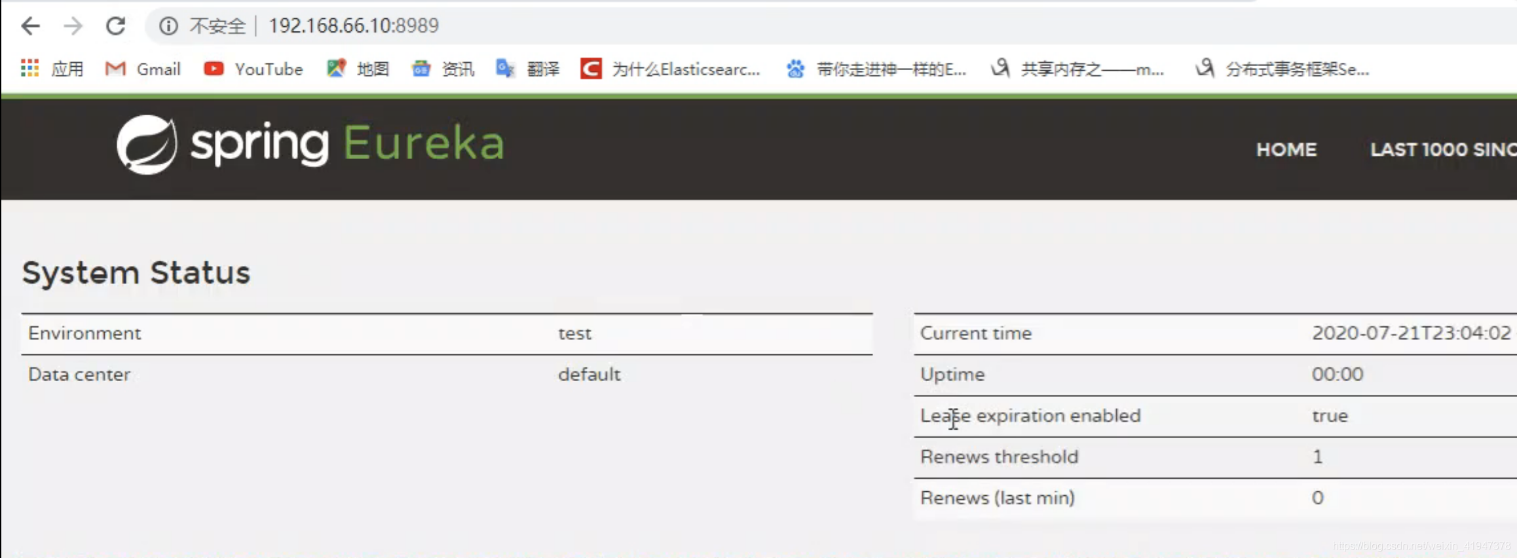Open the 地图 bookmark
Viewport: 1517px width, 558px height.
pyautogui.click(x=373, y=69)
